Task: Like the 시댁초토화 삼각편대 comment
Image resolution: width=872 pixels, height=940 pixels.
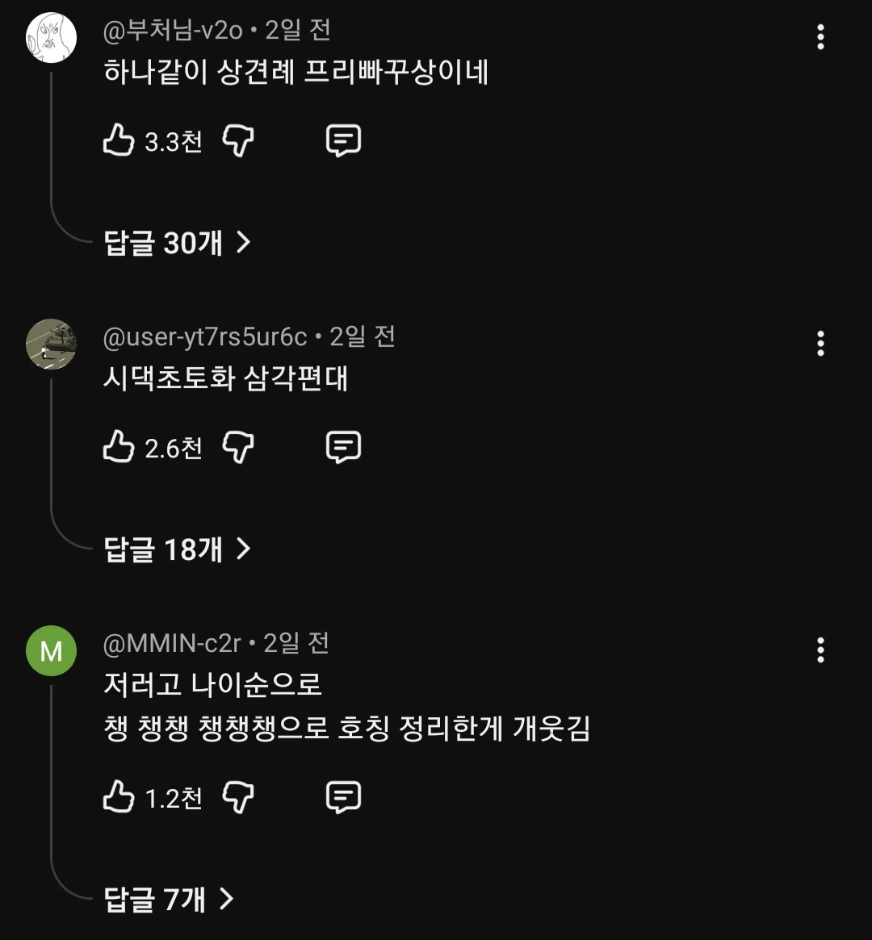Action: 119,446
